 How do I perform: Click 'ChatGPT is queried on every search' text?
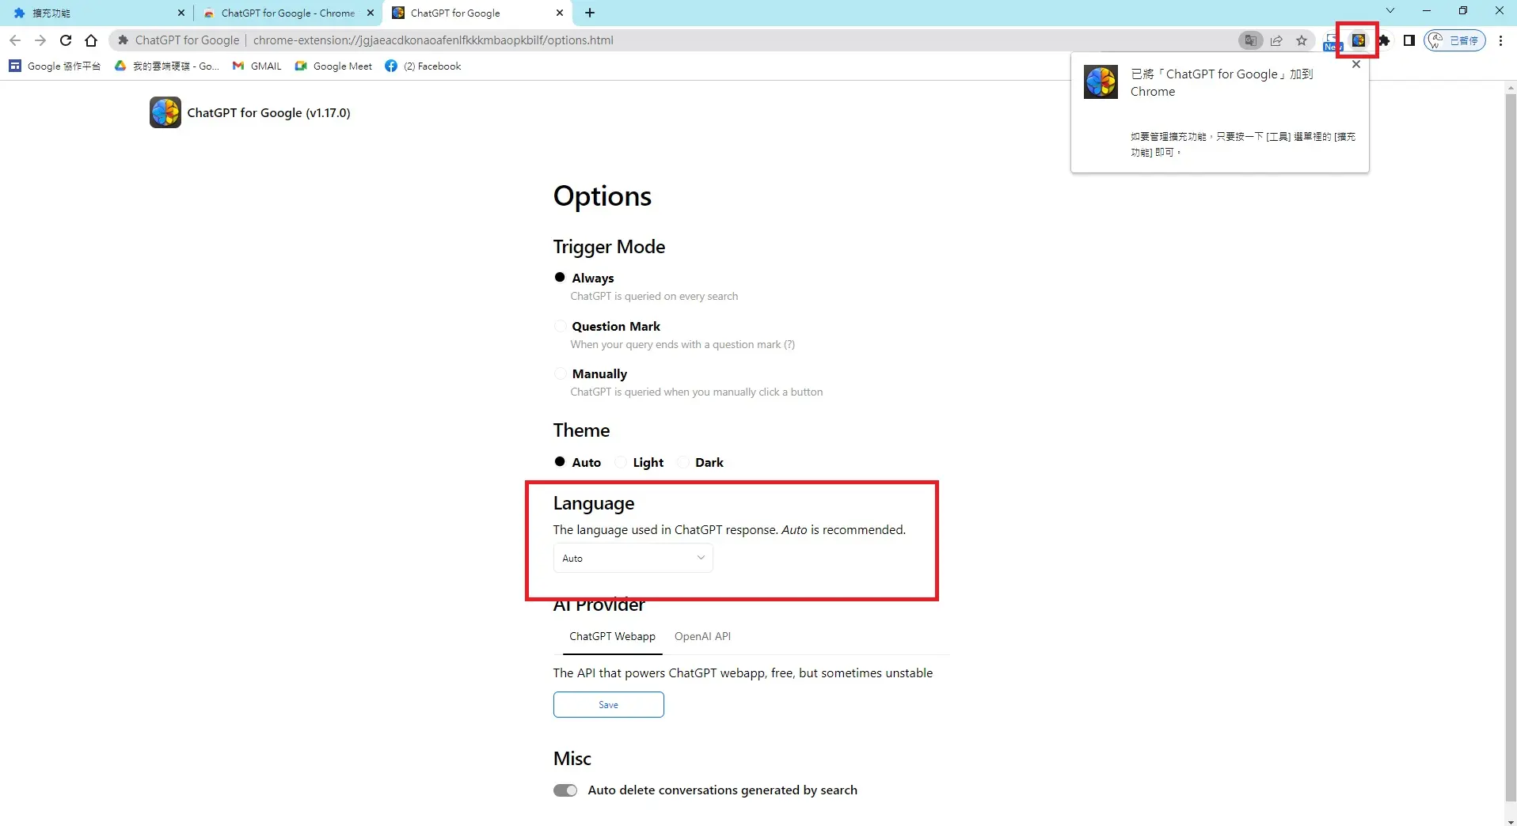(654, 296)
